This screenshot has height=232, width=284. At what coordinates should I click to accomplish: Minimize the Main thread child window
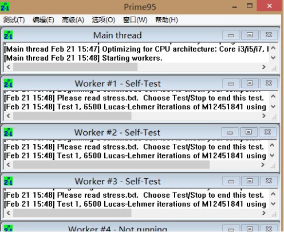click(231, 35)
